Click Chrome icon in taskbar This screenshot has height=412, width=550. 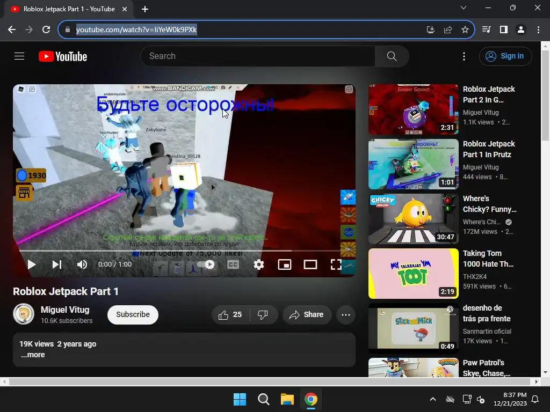tap(311, 399)
